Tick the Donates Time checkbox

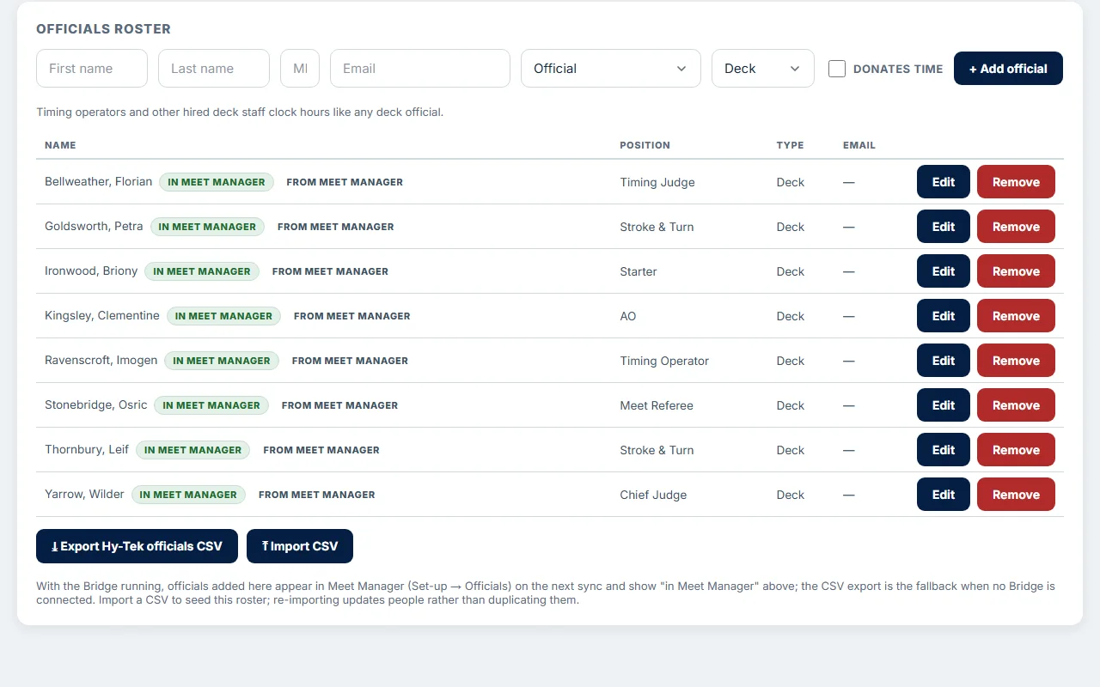(x=837, y=69)
